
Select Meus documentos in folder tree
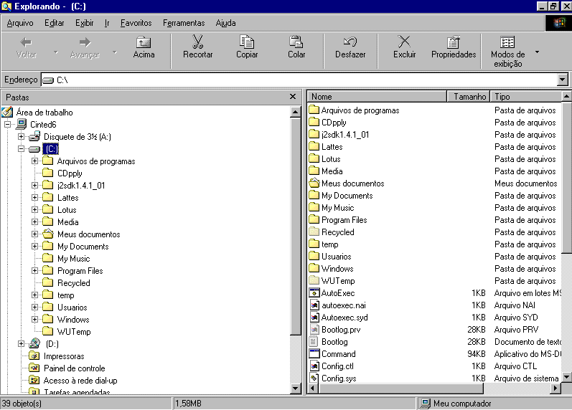(89, 234)
